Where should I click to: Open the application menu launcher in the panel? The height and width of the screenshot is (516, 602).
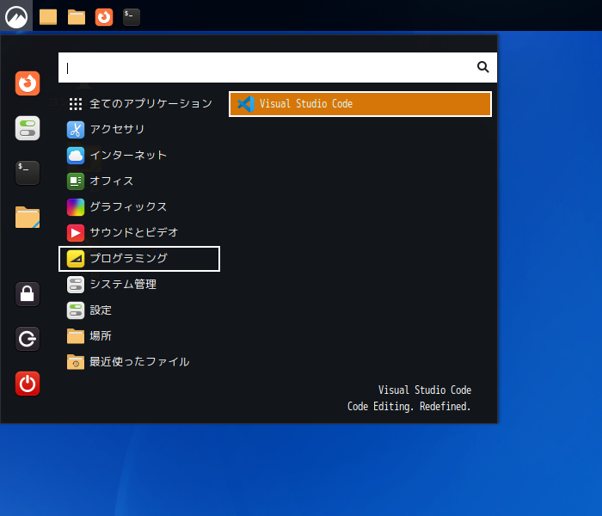tap(16, 15)
